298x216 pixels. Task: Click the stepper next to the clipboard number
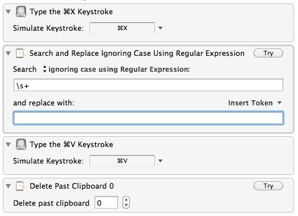126,202
